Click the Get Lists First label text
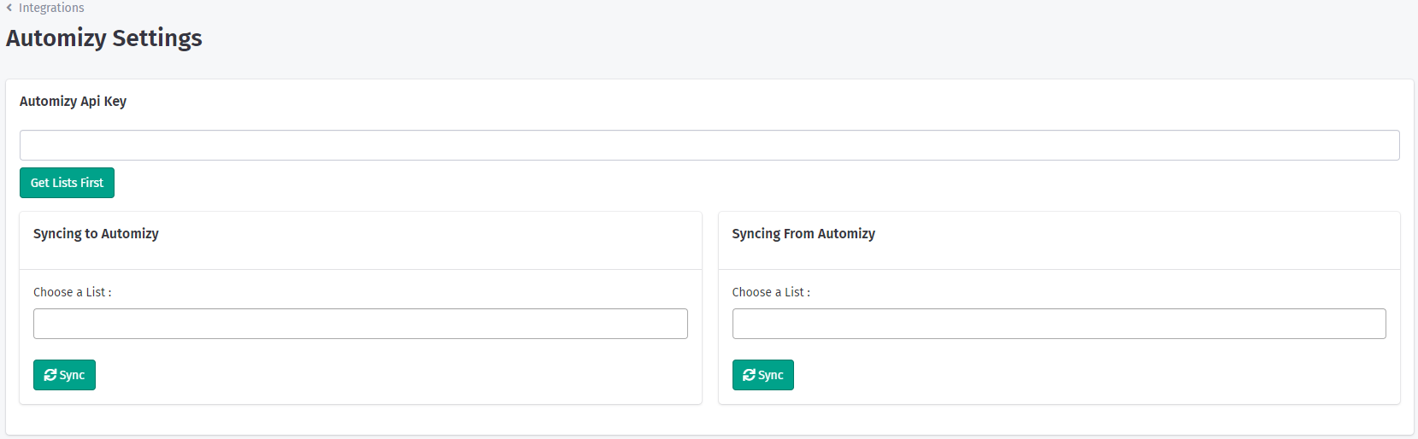This screenshot has height=439, width=1418. click(67, 183)
